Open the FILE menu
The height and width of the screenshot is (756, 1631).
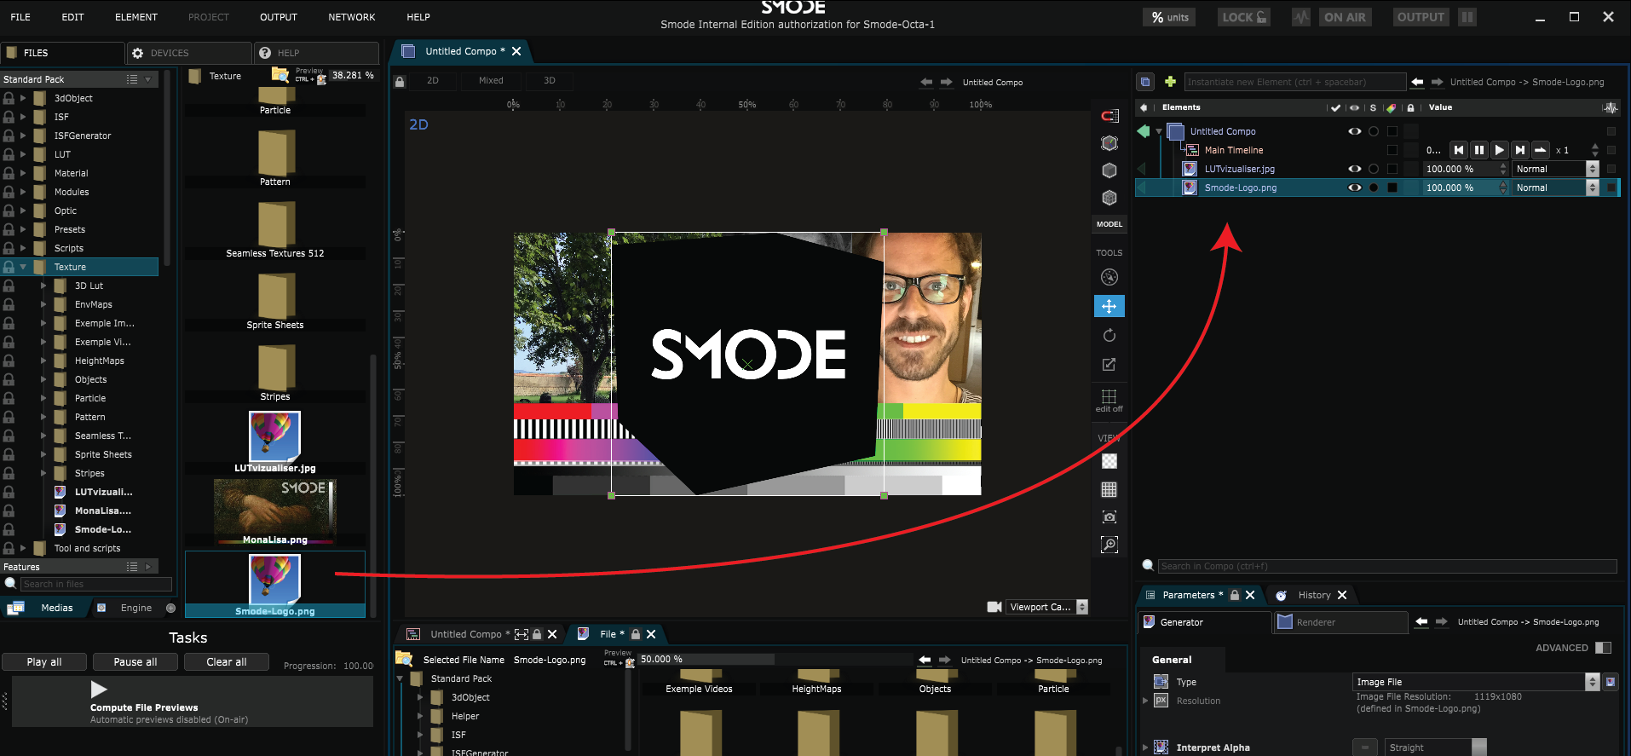[20, 17]
